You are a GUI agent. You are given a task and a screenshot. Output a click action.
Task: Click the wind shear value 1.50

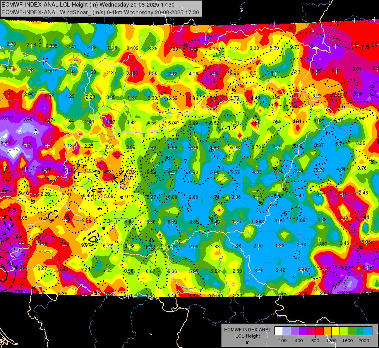(153, 73)
